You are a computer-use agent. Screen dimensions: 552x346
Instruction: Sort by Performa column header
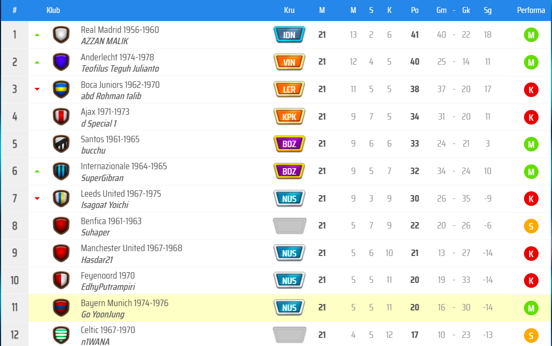click(x=531, y=10)
